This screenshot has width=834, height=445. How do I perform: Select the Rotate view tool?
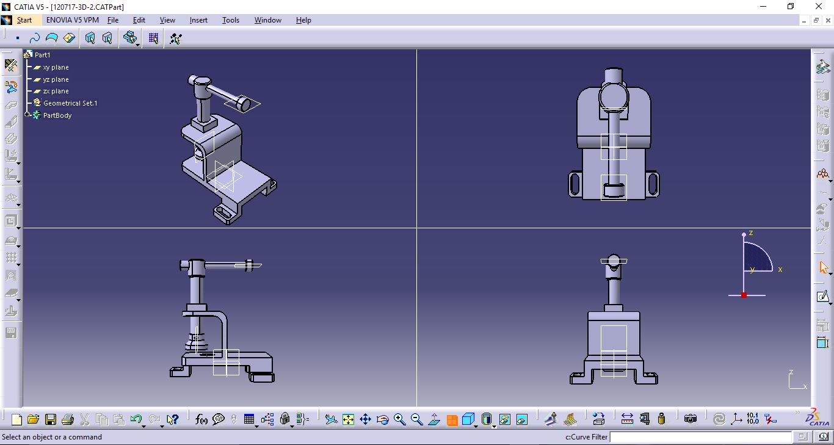click(383, 419)
